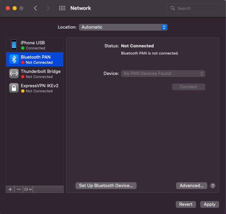Go forward with the right chevron
The width and height of the screenshot is (226, 214).
click(48, 8)
